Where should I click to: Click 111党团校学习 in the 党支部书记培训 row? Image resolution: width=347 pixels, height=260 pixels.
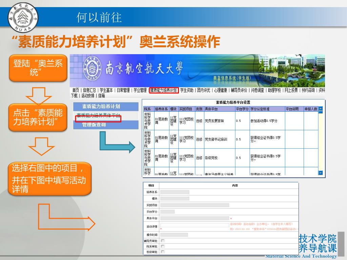[x=187, y=139]
